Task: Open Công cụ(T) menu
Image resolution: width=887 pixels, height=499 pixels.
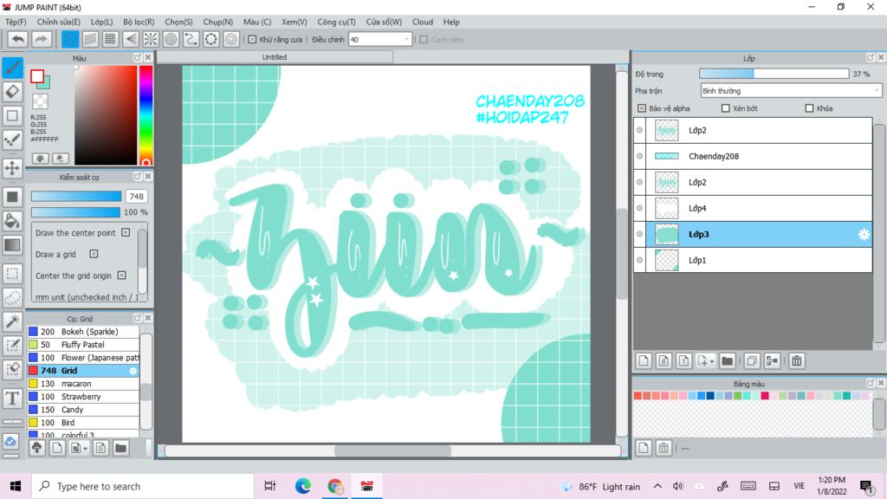Action: point(336,22)
